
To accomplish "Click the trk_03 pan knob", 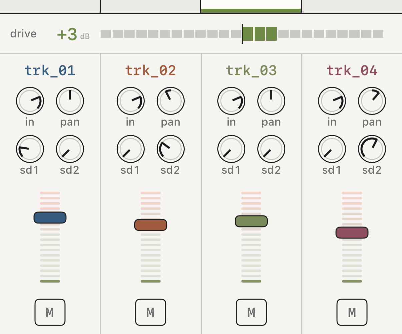I will point(271,101).
